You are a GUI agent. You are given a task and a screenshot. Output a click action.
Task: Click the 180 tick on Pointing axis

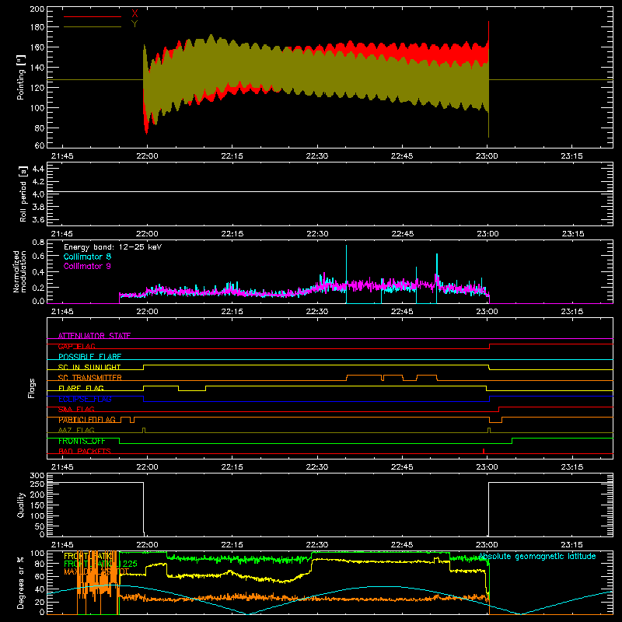click(37, 27)
